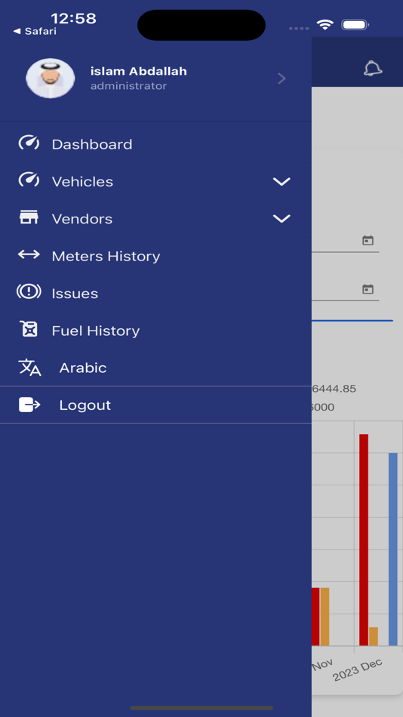Tap the battery status icon
Image resolution: width=403 pixels, height=717 pixels.
click(355, 25)
